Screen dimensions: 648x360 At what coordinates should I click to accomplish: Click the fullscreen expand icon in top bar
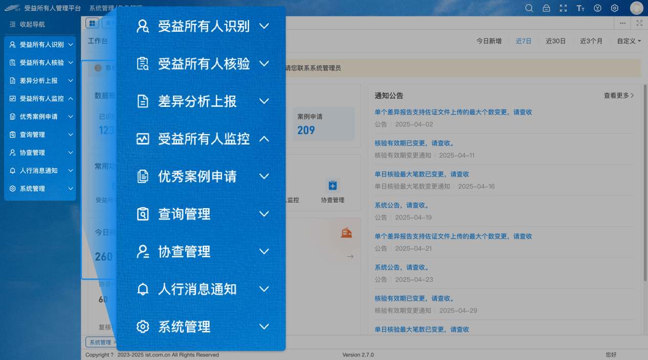[563, 8]
